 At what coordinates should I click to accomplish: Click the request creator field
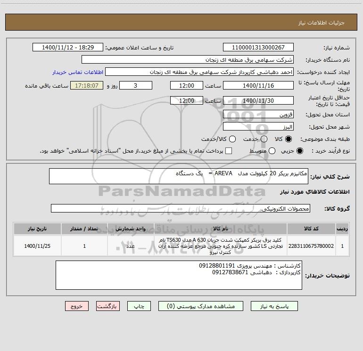(x=199, y=72)
